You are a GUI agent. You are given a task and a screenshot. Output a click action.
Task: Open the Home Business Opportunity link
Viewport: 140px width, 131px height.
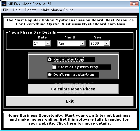[x=70, y=119]
